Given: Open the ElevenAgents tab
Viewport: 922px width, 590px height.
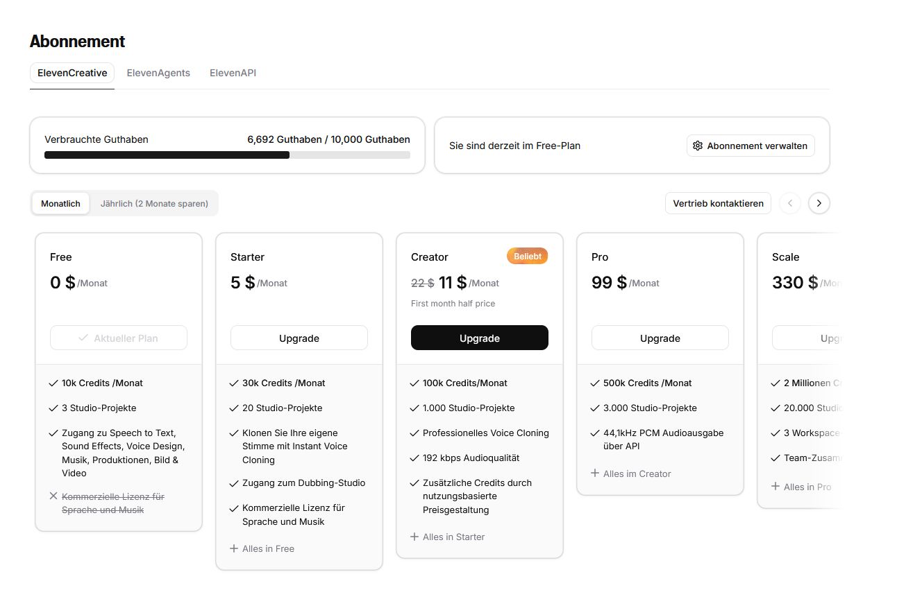Looking at the screenshot, I should [158, 73].
